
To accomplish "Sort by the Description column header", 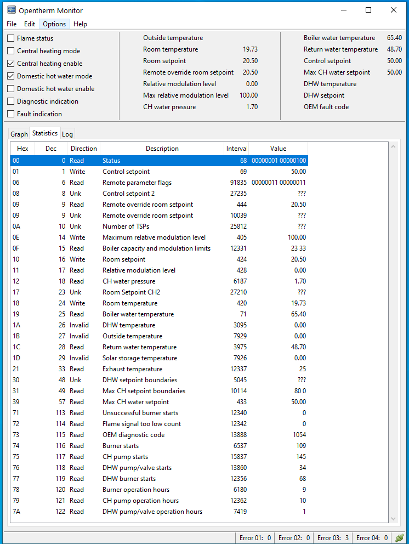I will point(162,149).
